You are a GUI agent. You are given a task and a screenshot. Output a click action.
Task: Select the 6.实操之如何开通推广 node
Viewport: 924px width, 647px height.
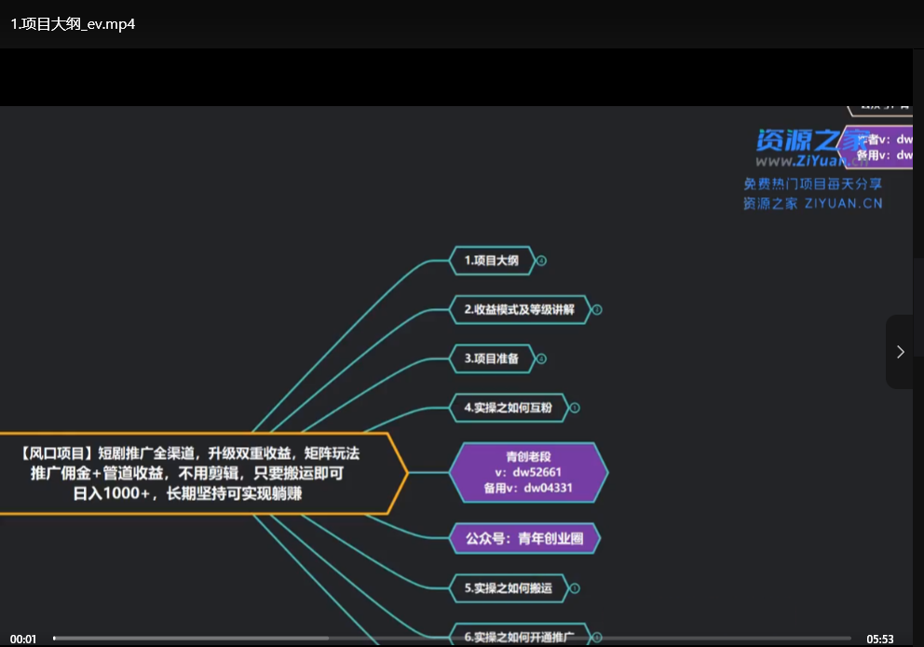[519, 636]
